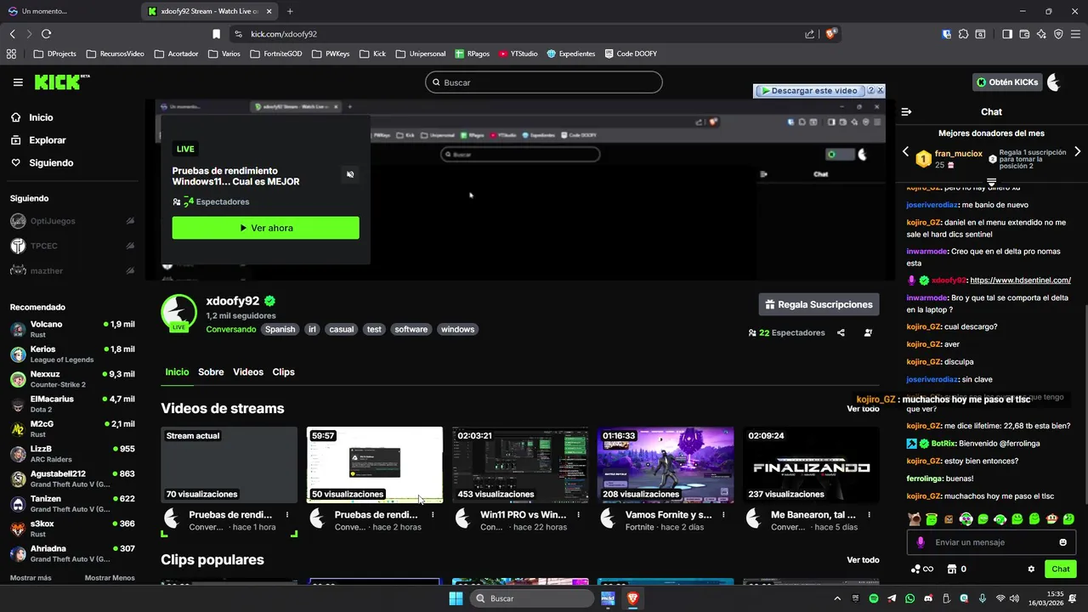Click the green Chat send button

[1061, 569]
